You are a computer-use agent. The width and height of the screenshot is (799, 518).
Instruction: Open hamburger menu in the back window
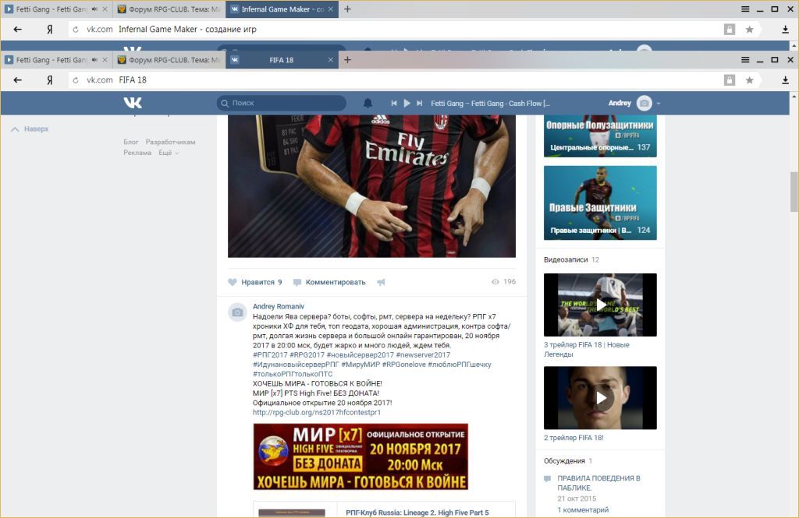pos(745,9)
